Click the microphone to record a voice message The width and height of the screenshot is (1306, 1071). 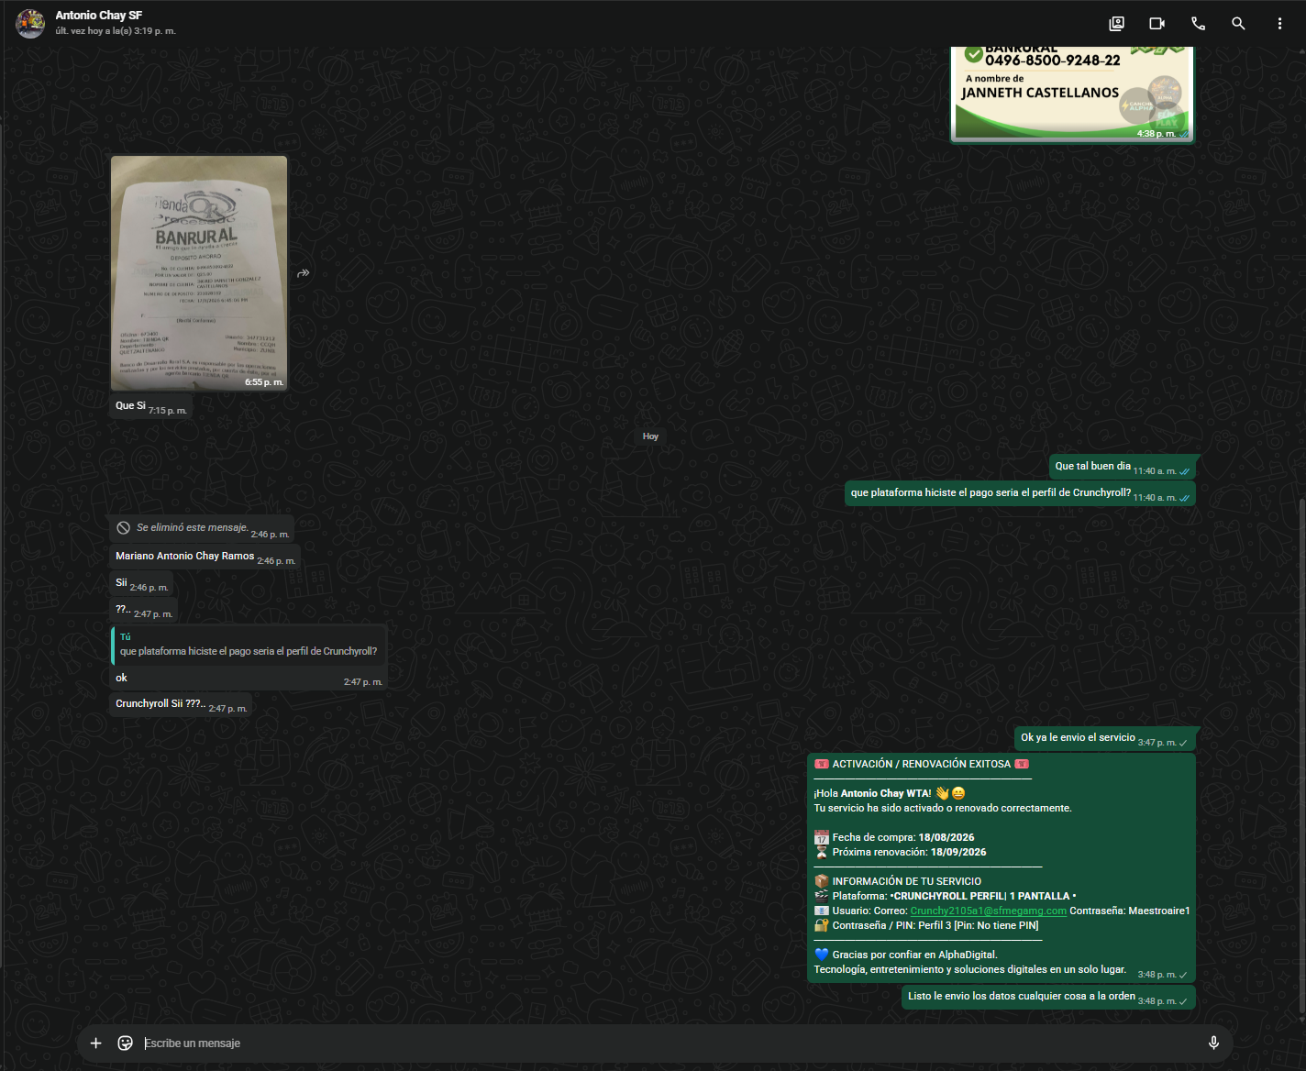click(x=1213, y=1043)
